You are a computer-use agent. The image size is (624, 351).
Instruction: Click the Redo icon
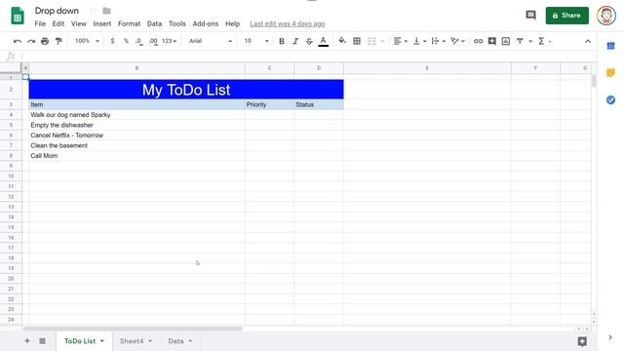click(x=31, y=41)
